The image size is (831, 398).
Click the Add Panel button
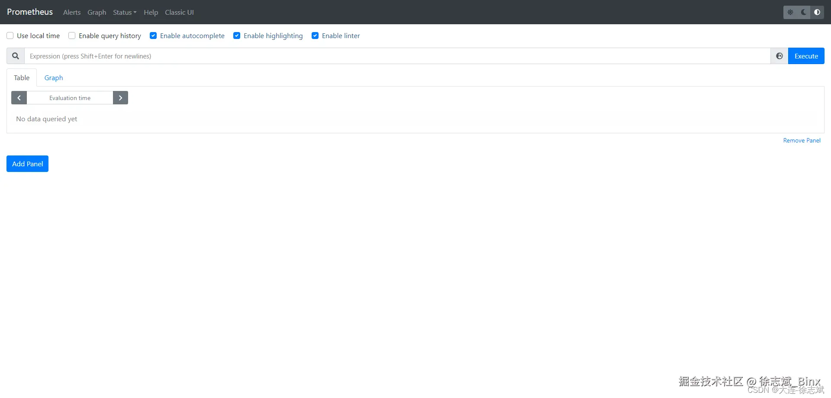[27, 164]
